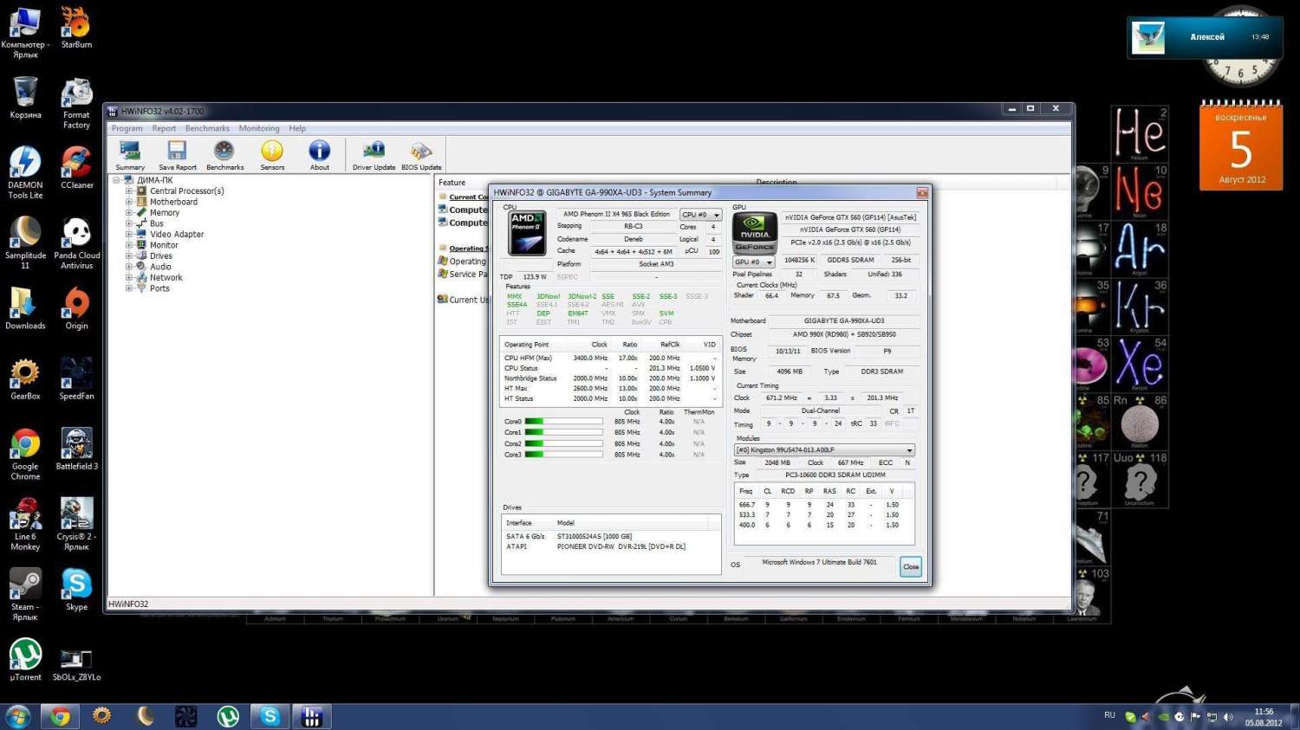
Task: Close the System Summary dialog via Close button
Action: click(911, 567)
